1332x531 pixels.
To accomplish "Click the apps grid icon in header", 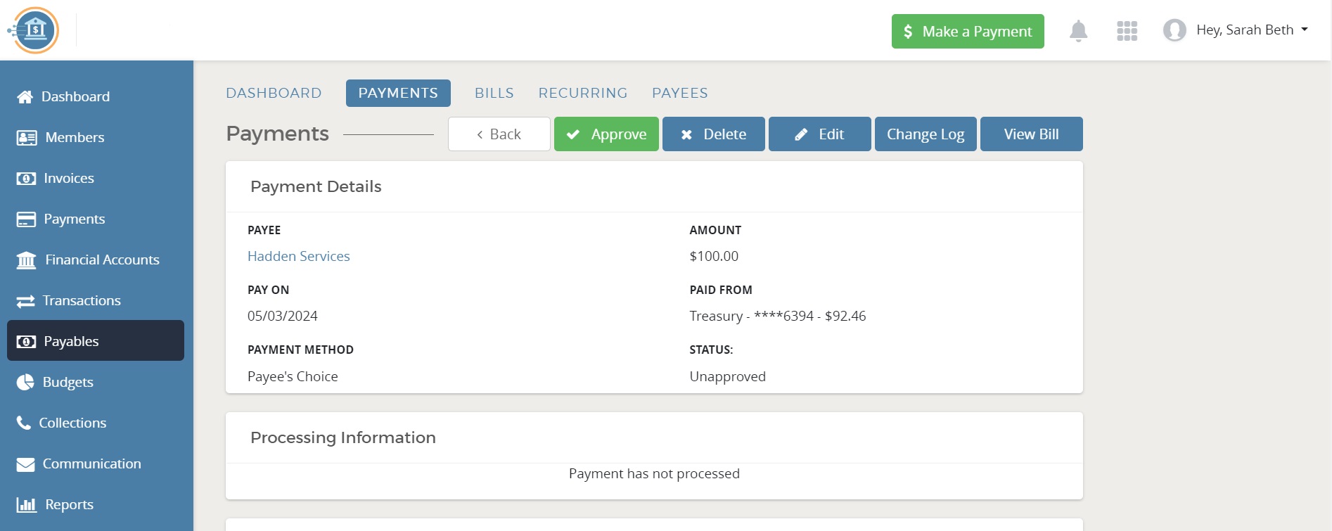I will [x=1126, y=30].
